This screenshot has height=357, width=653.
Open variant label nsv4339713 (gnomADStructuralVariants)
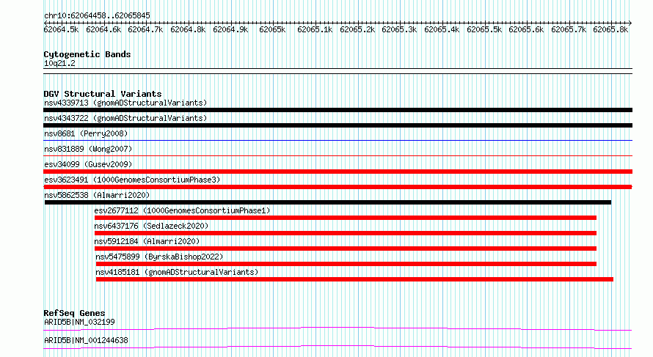coord(125,103)
